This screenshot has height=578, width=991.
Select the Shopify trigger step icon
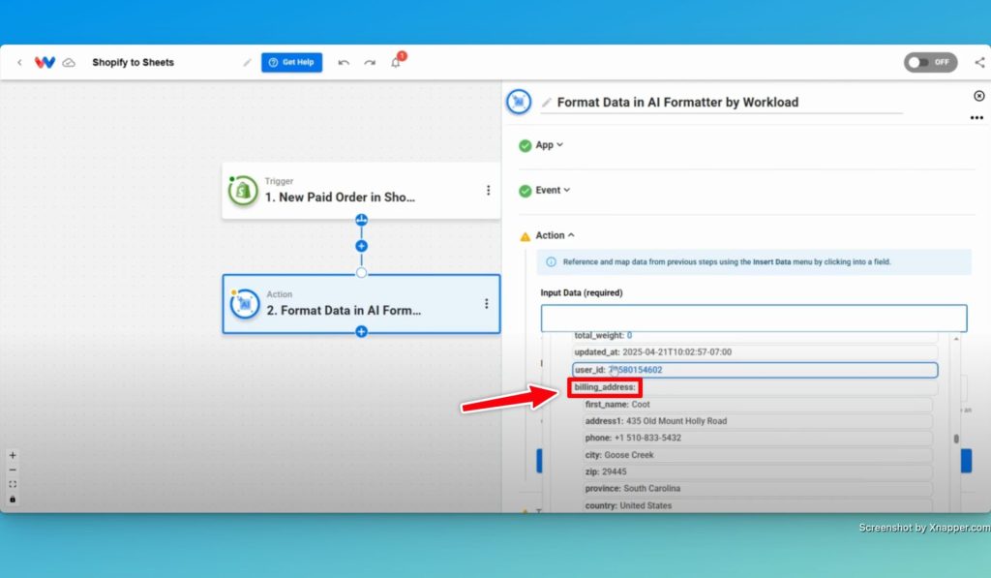[243, 191]
